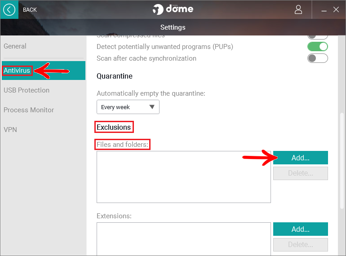Screen dimensions: 346x256
Task: Open the user account profile icon
Action: [298, 10]
